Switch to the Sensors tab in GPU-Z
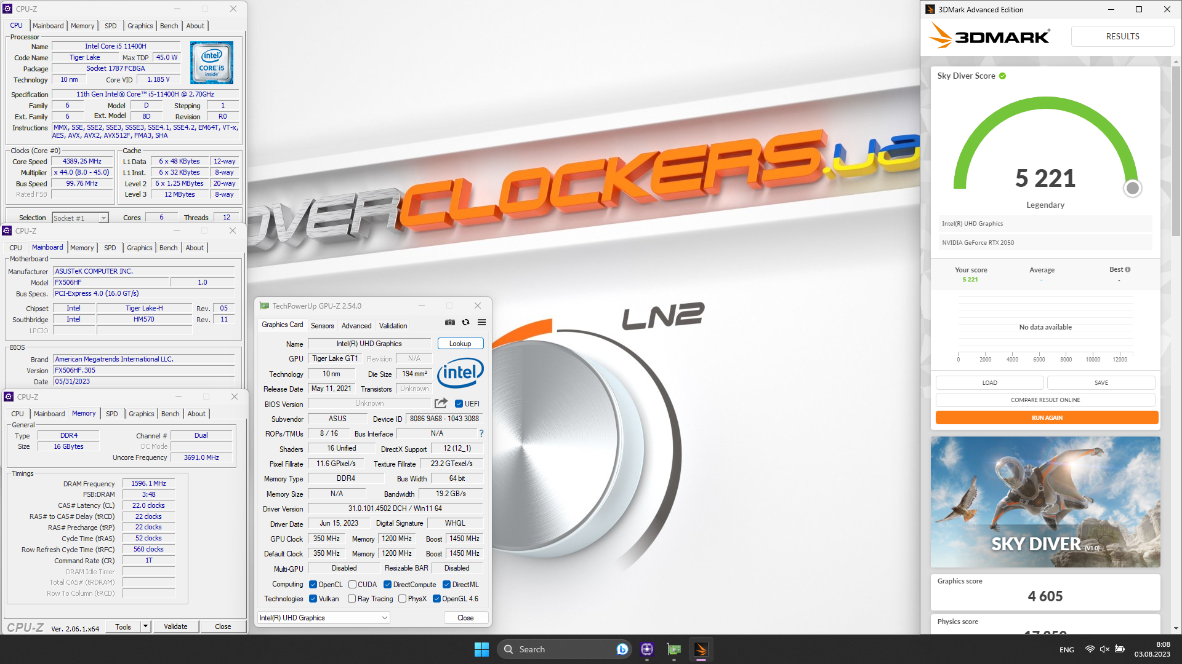Image resolution: width=1182 pixels, height=664 pixels. tap(322, 326)
